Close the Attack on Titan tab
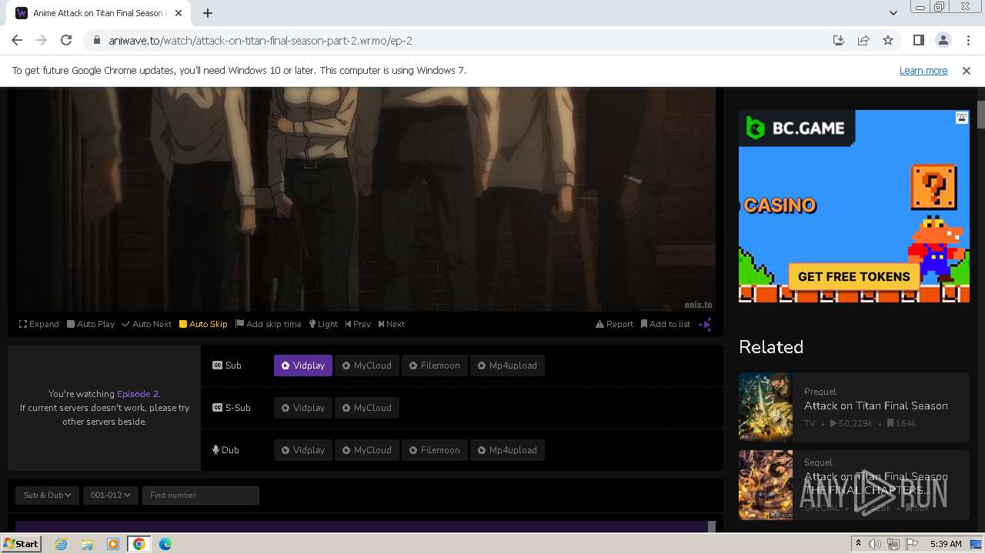The height and width of the screenshot is (554, 985). coord(179,13)
